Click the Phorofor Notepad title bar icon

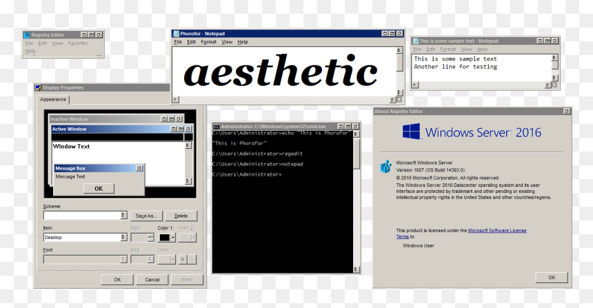176,34
